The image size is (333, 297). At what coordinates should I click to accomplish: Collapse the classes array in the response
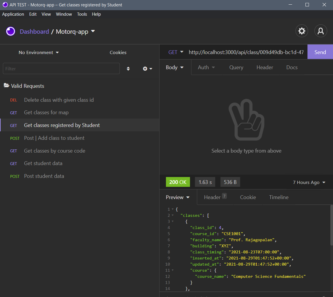pyautogui.click(x=172, y=215)
